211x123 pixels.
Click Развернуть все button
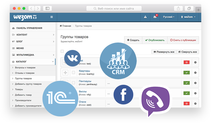pyautogui.click(x=164, y=52)
